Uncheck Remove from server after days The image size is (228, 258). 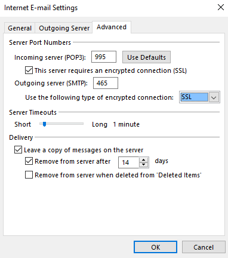click(29, 161)
